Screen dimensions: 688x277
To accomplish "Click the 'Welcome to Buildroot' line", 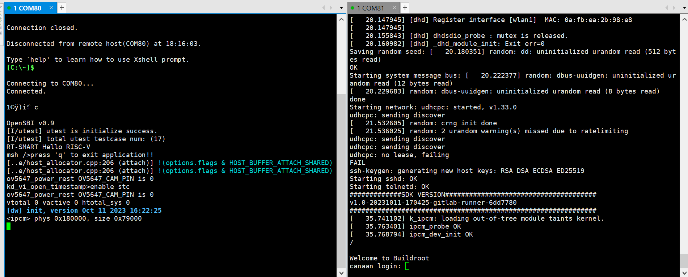I will click(389, 258).
